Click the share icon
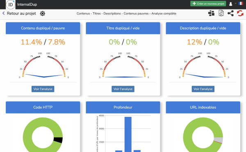Viewport: 246px width, 152px height. point(230,14)
